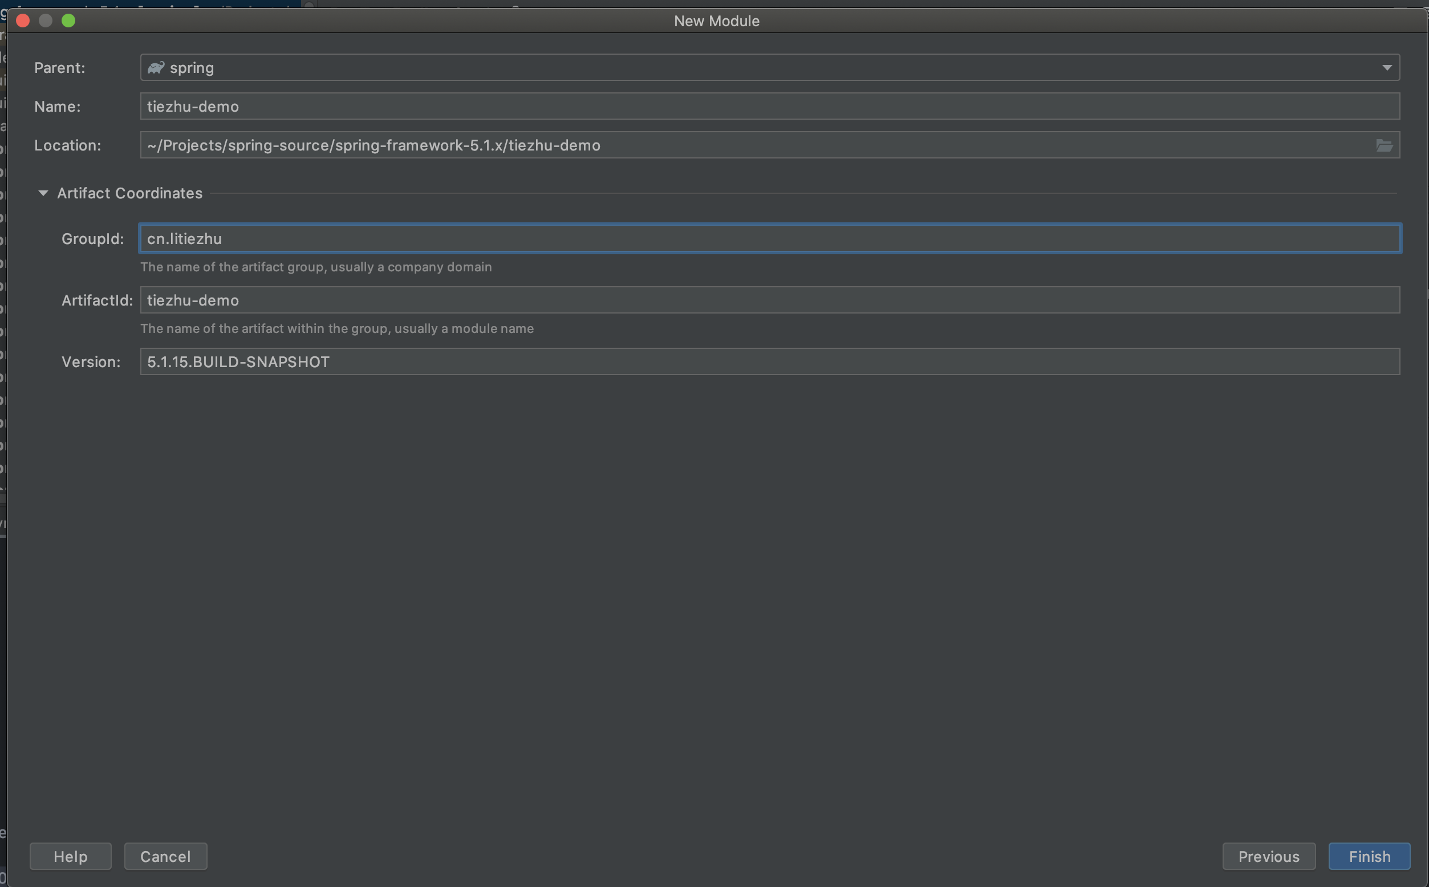
Task: Close the New Module dialog with red button
Action: [x=23, y=21]
